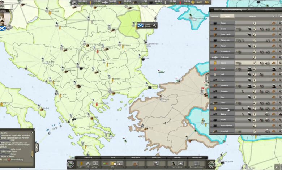Click the grain resource icon in the bottom bar
Image resolution: width=282 pixels, height=170 pixels.
81,163
